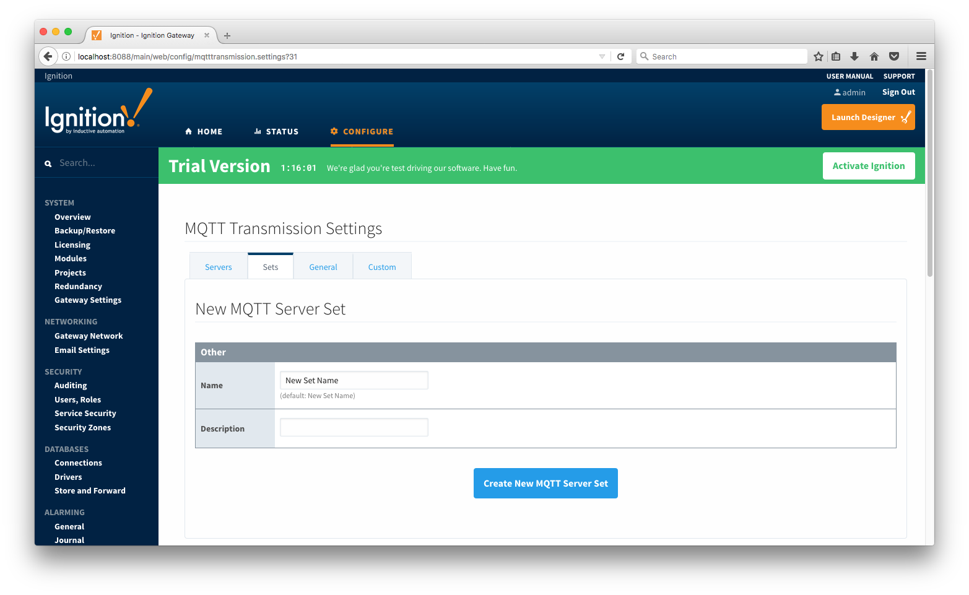Screen dimensions: 969x595
Task: Open the downloads arrow icon
Action: (854, 56)
